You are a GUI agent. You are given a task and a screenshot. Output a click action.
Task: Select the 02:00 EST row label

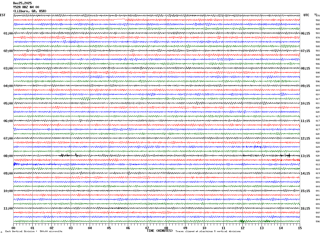[x=8, y=51]
